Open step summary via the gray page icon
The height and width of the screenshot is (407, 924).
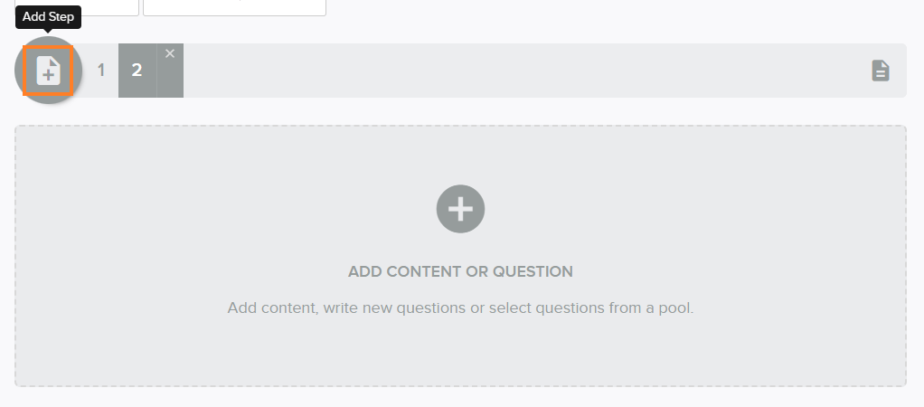(881, 71)
